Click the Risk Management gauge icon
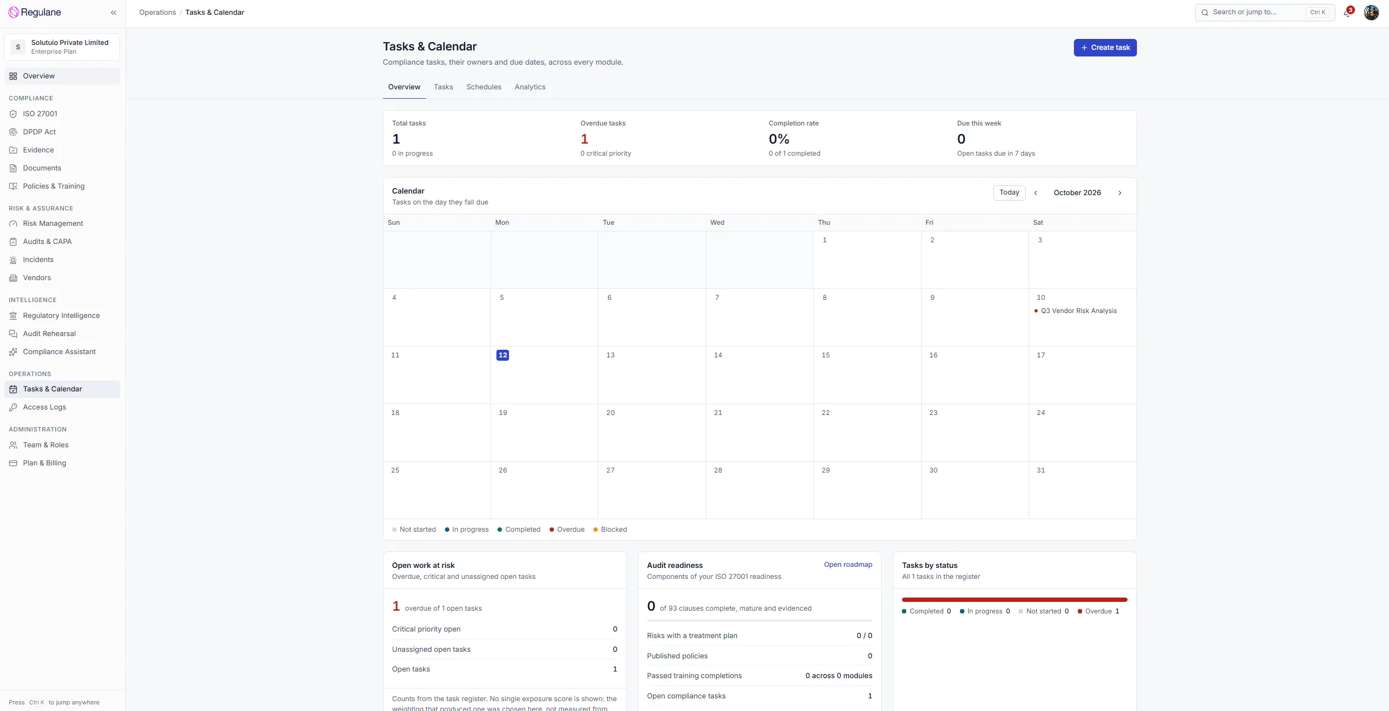The width and height of the screenshot is (1389, 711). pyautogui.click(x=13, y=224)
